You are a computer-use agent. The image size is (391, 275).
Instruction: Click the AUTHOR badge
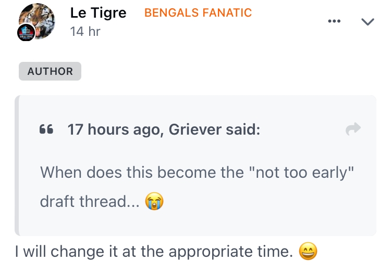[50, 71]
